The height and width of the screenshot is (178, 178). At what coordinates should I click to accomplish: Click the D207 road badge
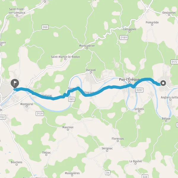[139, 90]
